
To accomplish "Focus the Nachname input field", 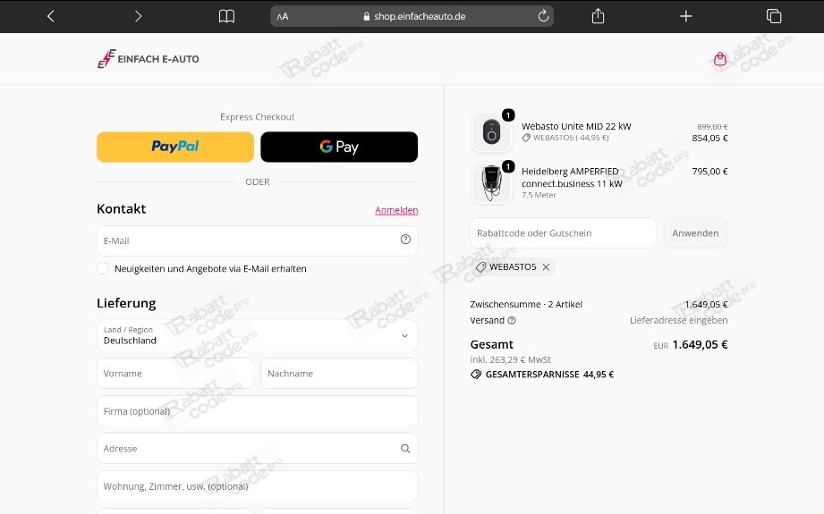I will (x=339, y=374).
